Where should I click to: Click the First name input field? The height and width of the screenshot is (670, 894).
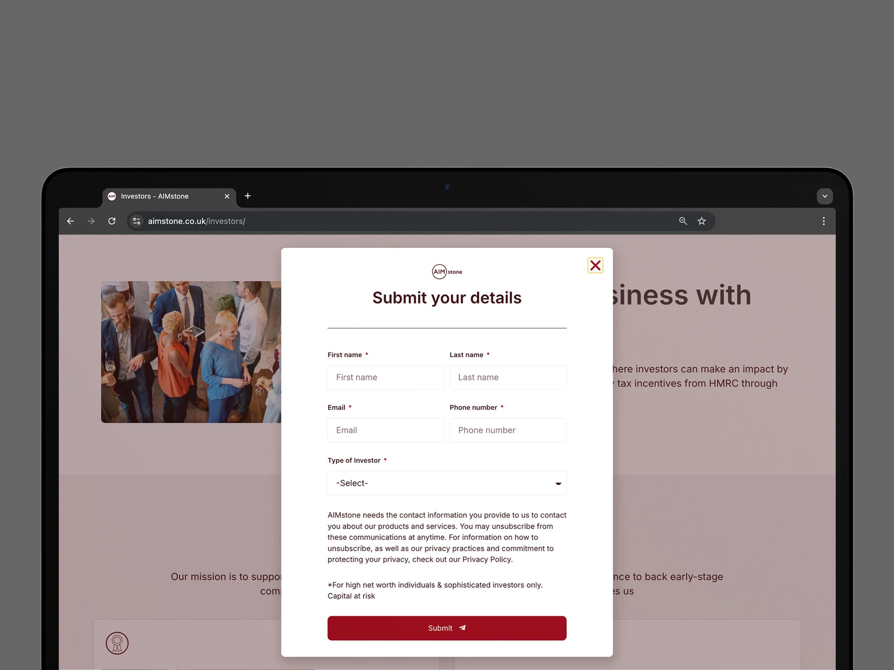pos(385,377)
